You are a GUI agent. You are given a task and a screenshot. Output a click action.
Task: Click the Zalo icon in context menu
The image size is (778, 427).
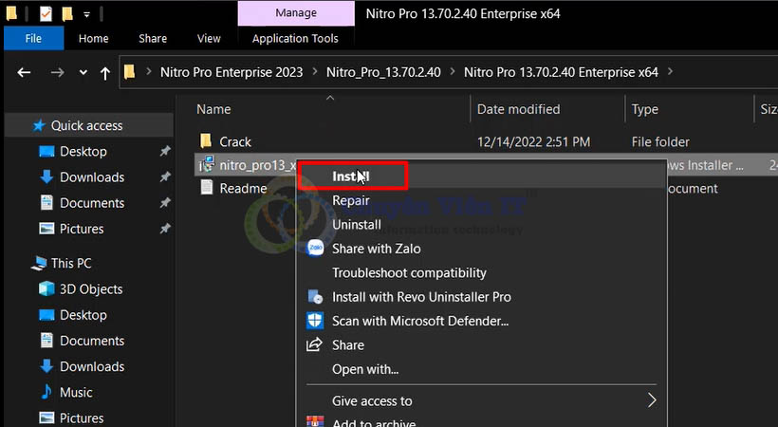pyautogui.click(x=315, y=248)
